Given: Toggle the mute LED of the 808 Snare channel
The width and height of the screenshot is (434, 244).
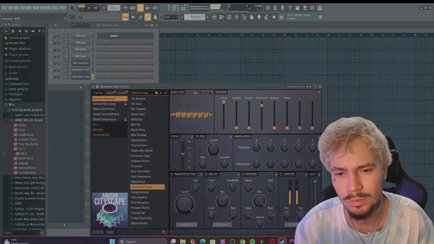Looking at the screenshot, I should click(51, 56).
